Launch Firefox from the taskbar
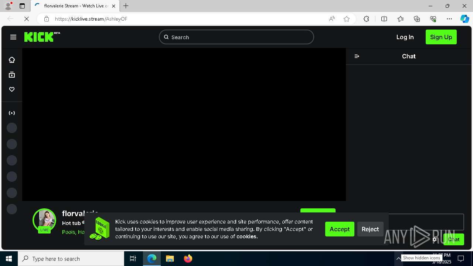Viewport: 473px width, 266px height. click(188, 259)
